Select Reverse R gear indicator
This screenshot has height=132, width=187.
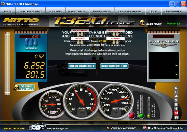176,117
